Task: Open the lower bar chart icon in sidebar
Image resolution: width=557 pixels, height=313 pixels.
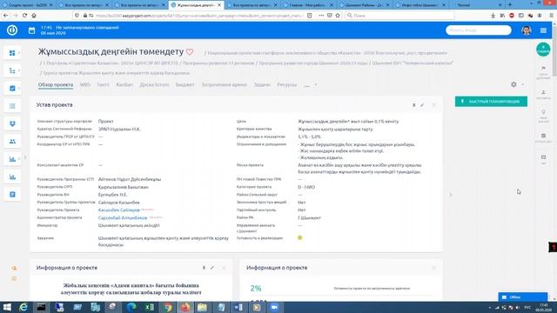Action: click(12, 176)
